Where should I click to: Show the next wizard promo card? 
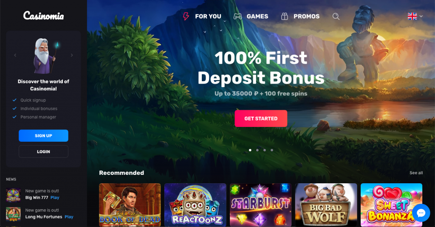(72, 55)
